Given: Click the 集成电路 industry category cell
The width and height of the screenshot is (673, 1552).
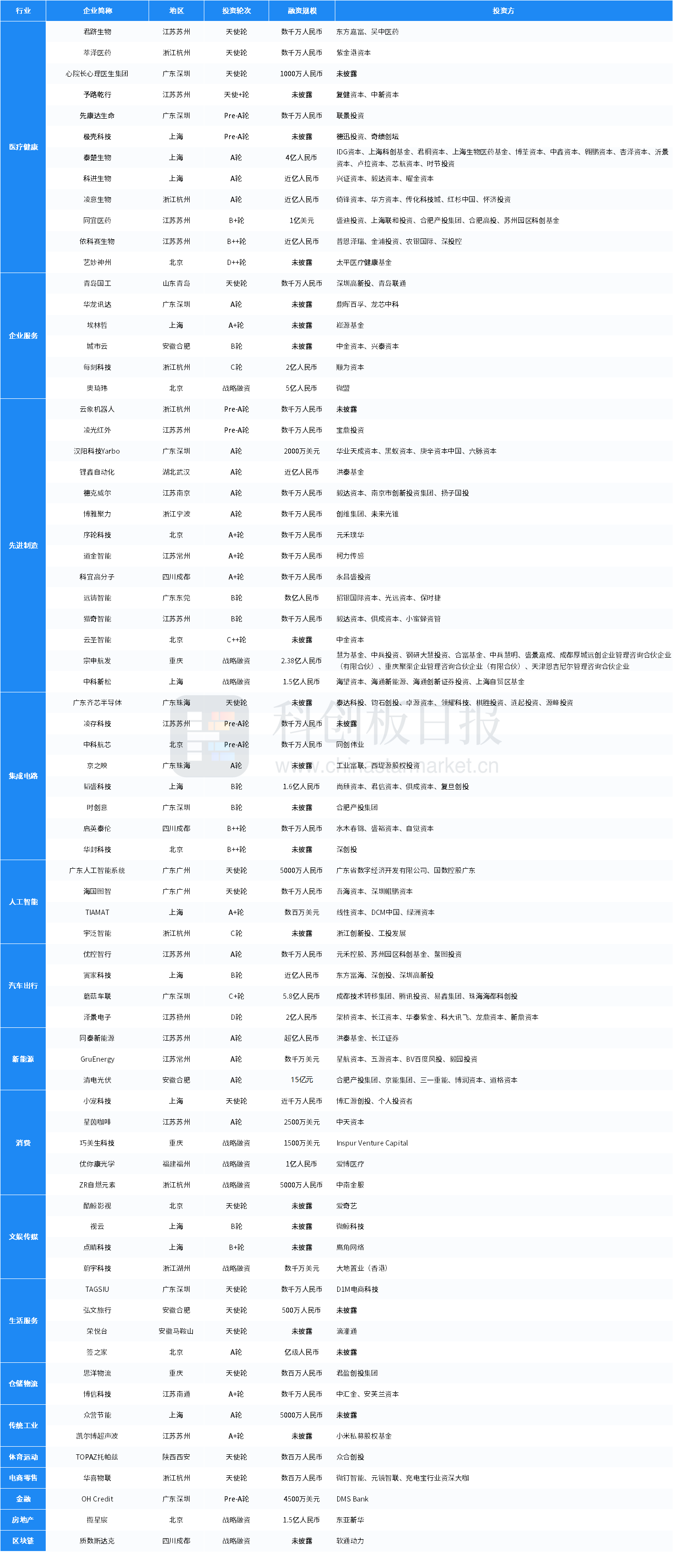Looking at the screenshot, I should coord(23,776).
